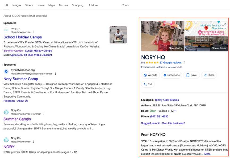Switch to the Forums tab

coord(63,5)
